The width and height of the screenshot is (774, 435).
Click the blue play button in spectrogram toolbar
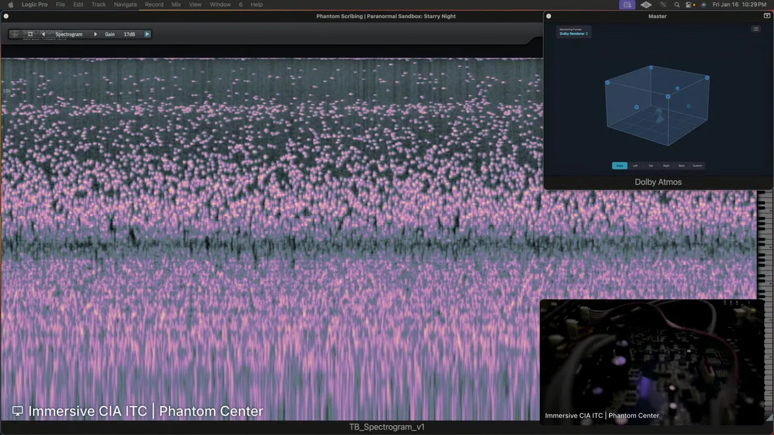click(x=147, y=34)
